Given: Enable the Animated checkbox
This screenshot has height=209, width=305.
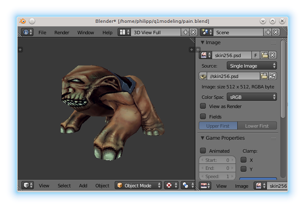Looking at the screenshot, I should 203,151.
